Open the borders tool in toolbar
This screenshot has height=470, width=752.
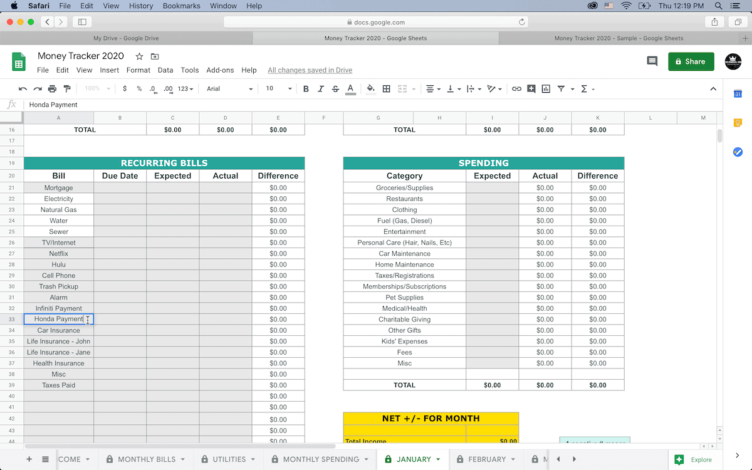(387, 89)
